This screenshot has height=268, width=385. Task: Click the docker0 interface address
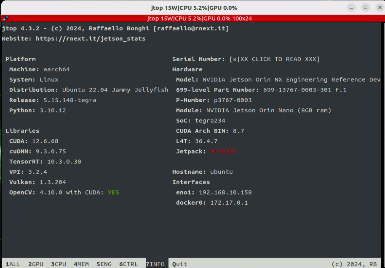(x=229, y=203)
